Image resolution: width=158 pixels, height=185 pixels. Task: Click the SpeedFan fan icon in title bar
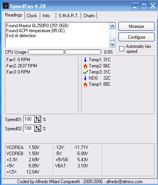(6, 6)
